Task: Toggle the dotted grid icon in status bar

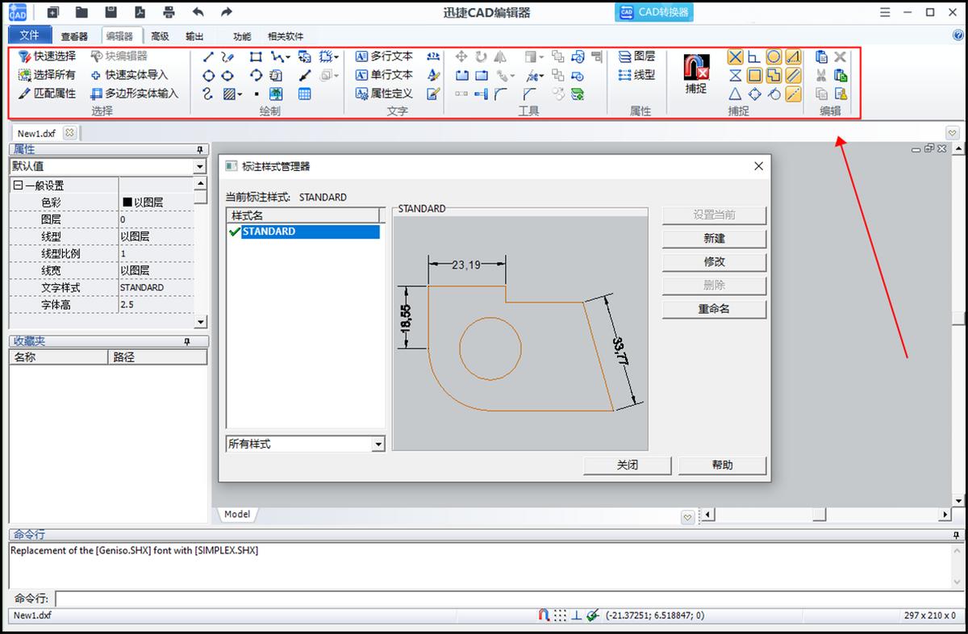Action: coord(560,615)
